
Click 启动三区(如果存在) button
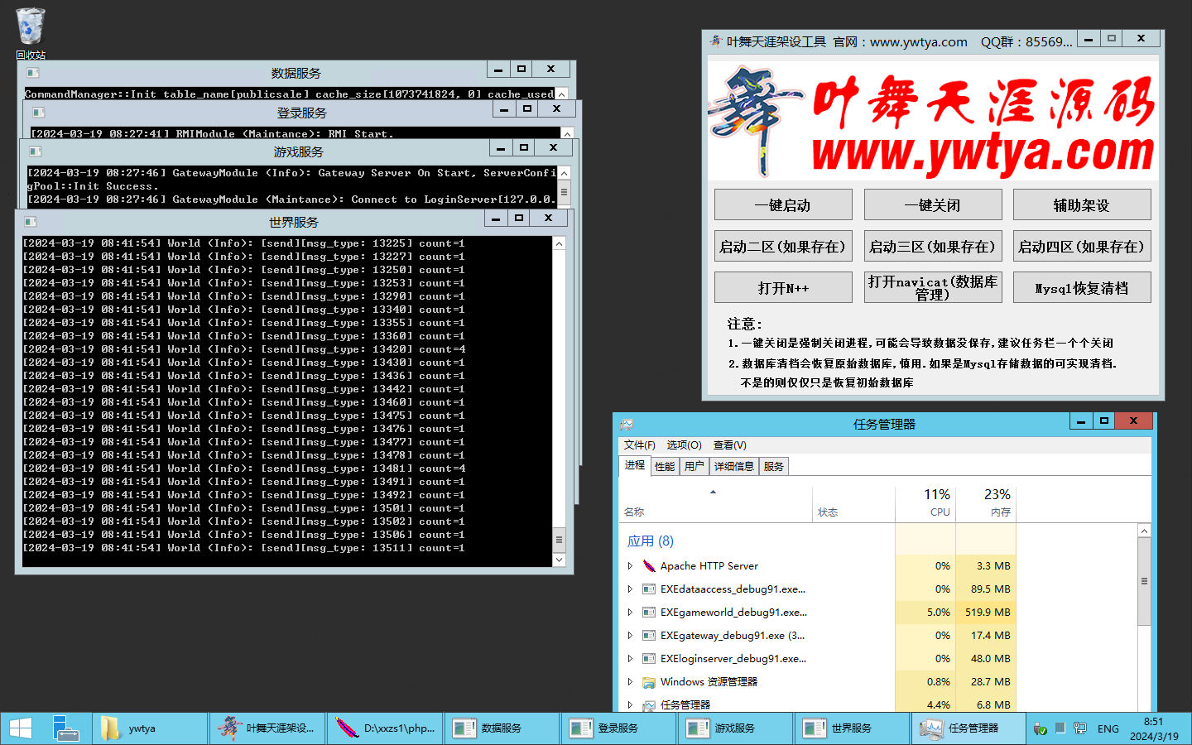click(933, 247)
